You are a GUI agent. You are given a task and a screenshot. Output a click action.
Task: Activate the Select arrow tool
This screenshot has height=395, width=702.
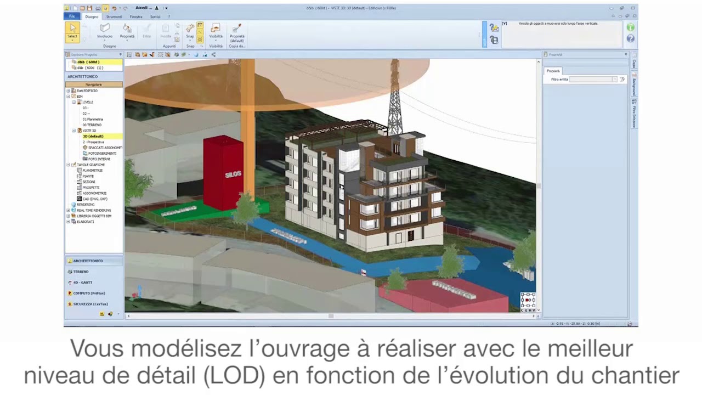pyautogui.click(x=72, y=32)
